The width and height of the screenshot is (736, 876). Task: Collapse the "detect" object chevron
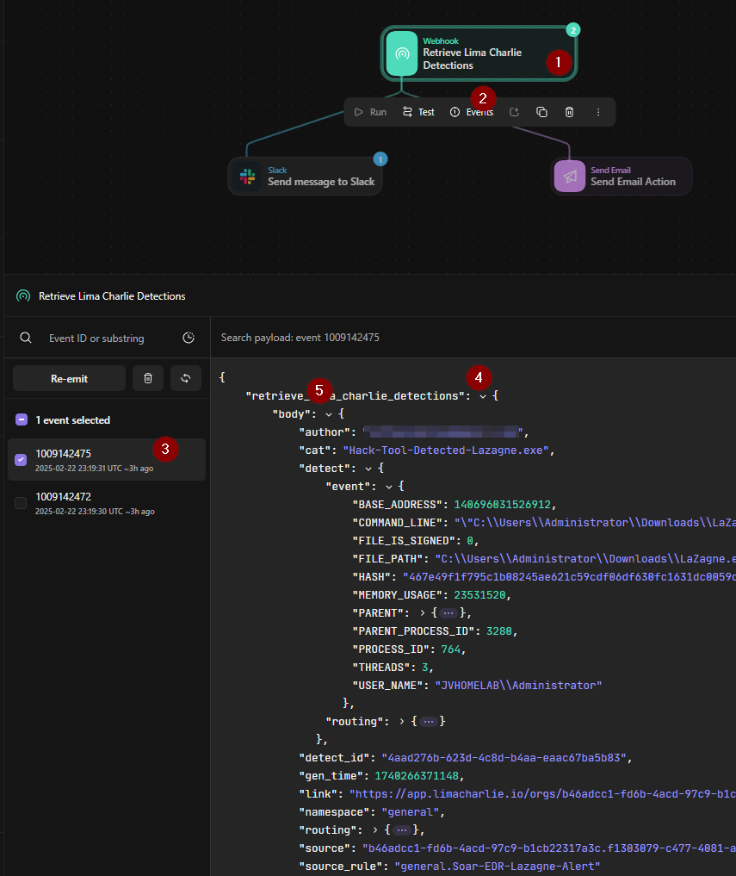click(368, 469)
